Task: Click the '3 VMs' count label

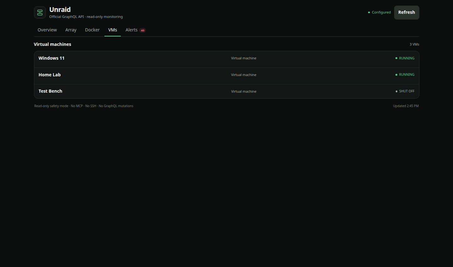Action: click(414, 44)
